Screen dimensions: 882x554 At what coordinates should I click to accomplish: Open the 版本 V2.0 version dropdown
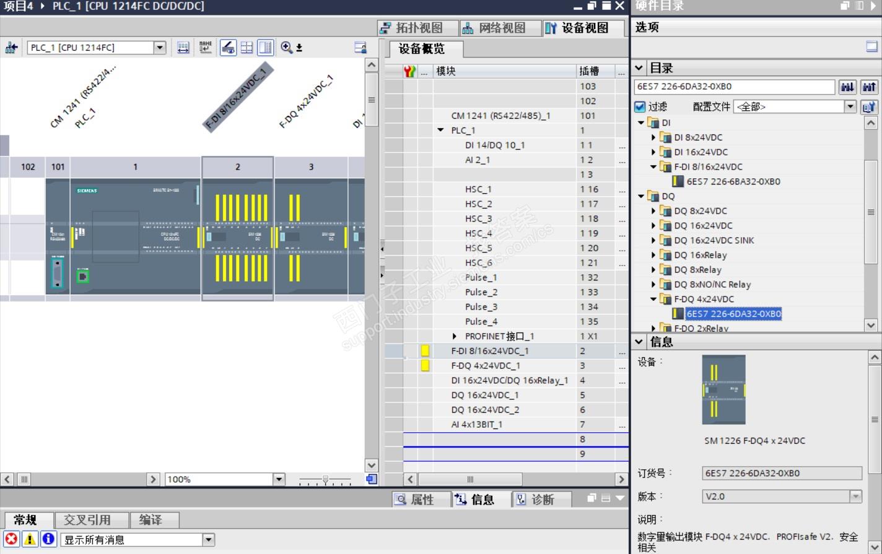(855, 496)
